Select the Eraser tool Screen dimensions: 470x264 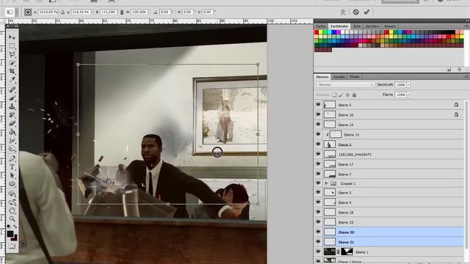[x=12, y=123]
